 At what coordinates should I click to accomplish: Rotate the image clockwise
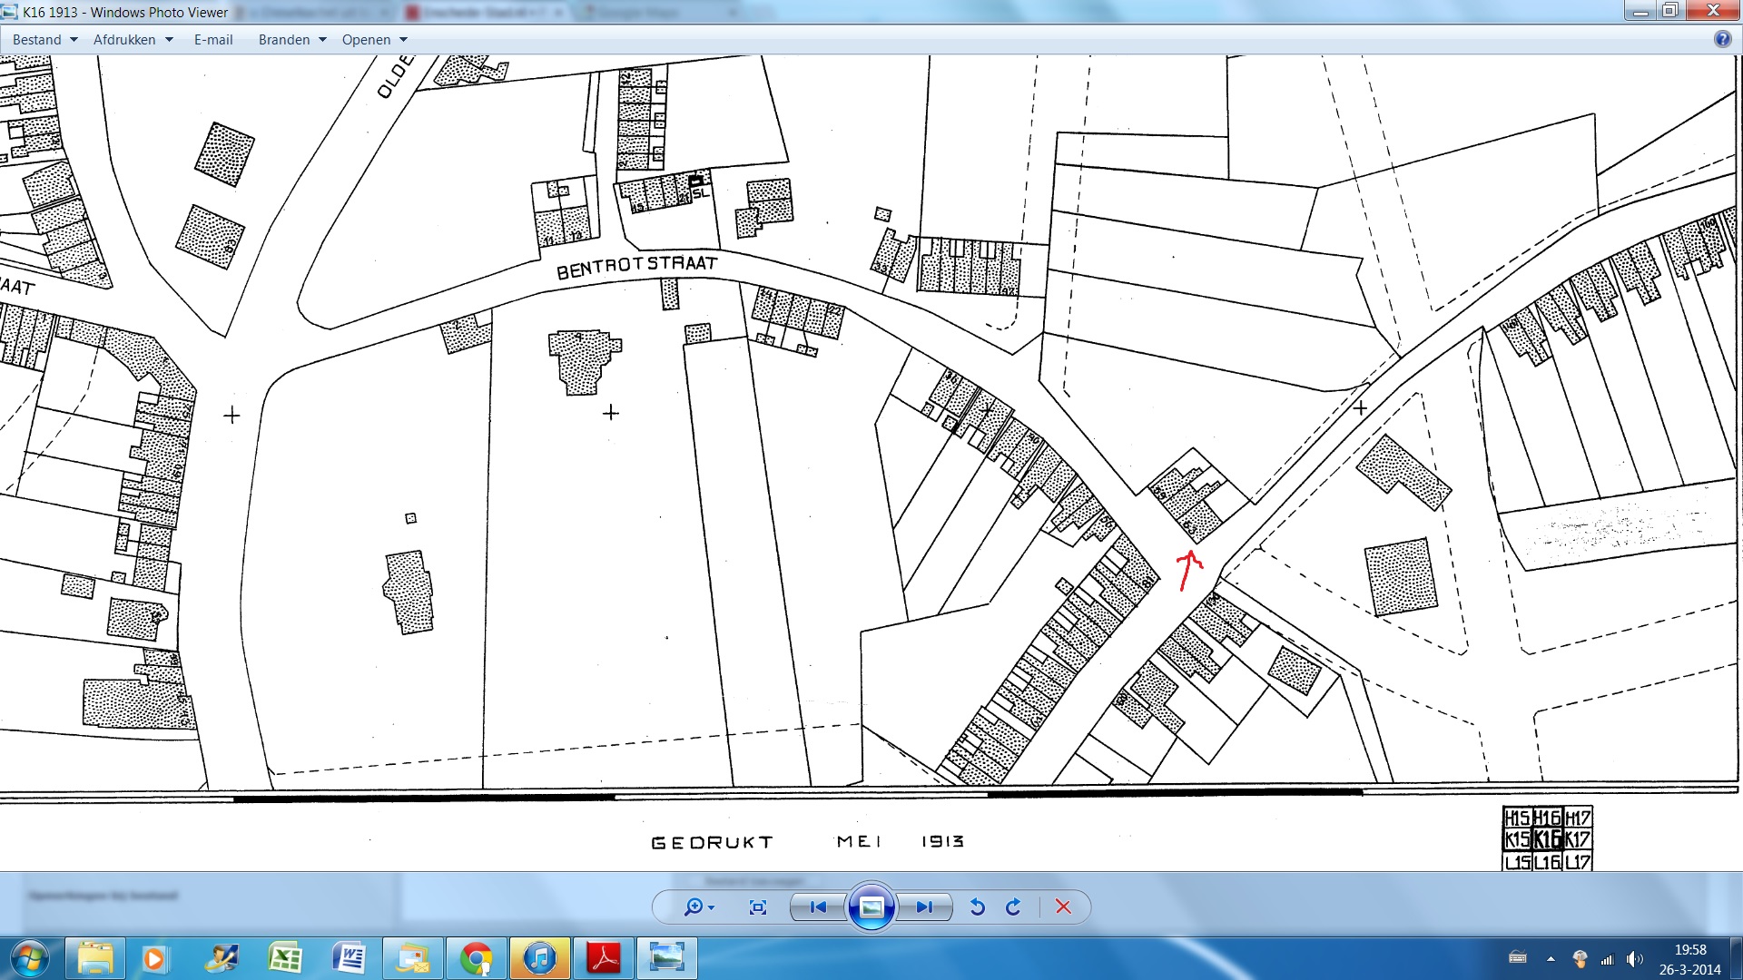coord(1013,906)
